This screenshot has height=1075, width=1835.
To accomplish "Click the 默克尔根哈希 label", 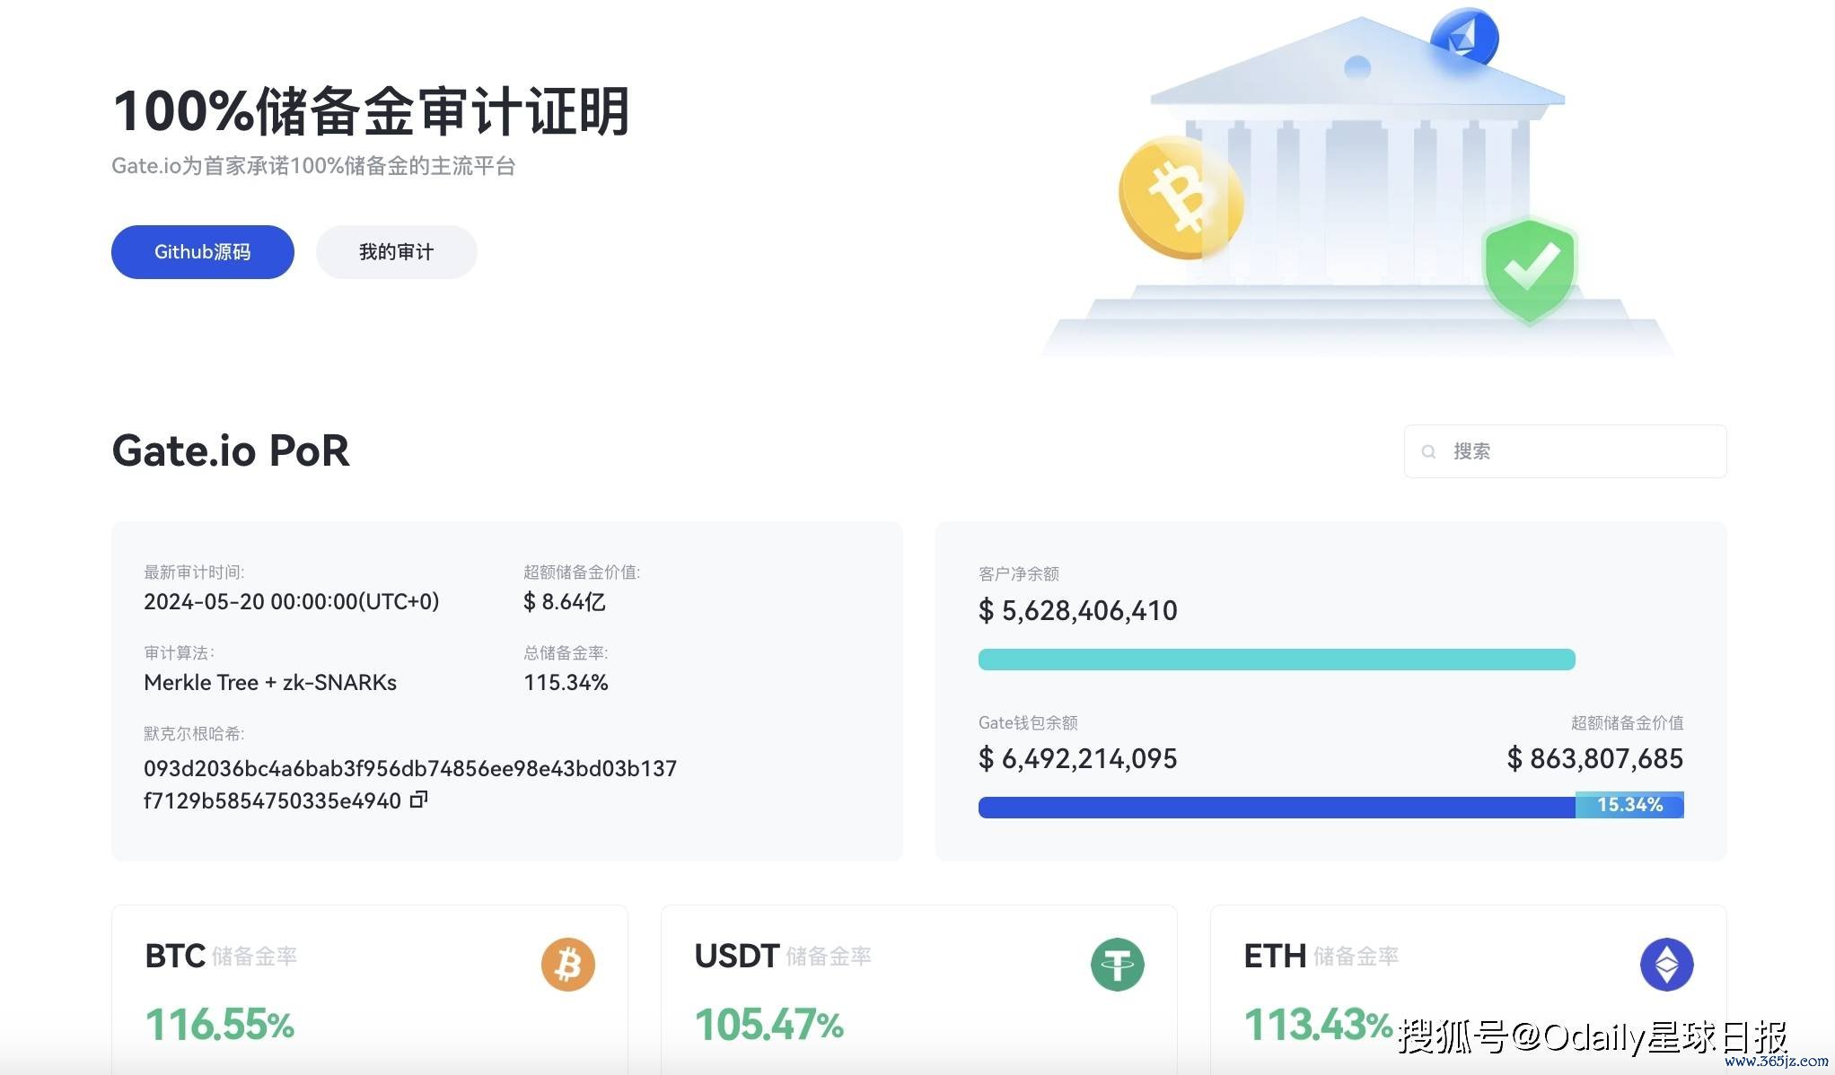I will click(x=194, y=734).
